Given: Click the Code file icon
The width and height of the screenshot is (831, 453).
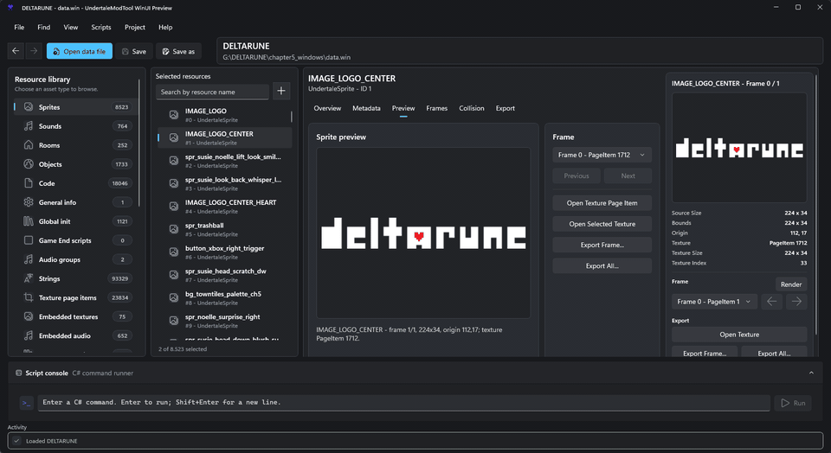Looking at the screenshot, I should [x=29, y=183].
